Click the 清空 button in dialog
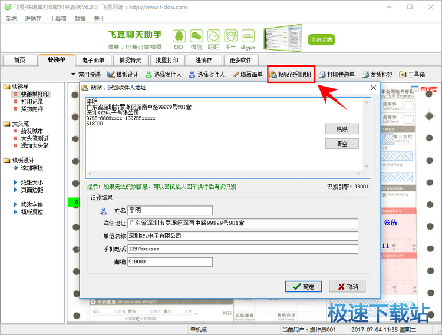The width and height of the screenshot is (442, 335). tap(342, 144)
